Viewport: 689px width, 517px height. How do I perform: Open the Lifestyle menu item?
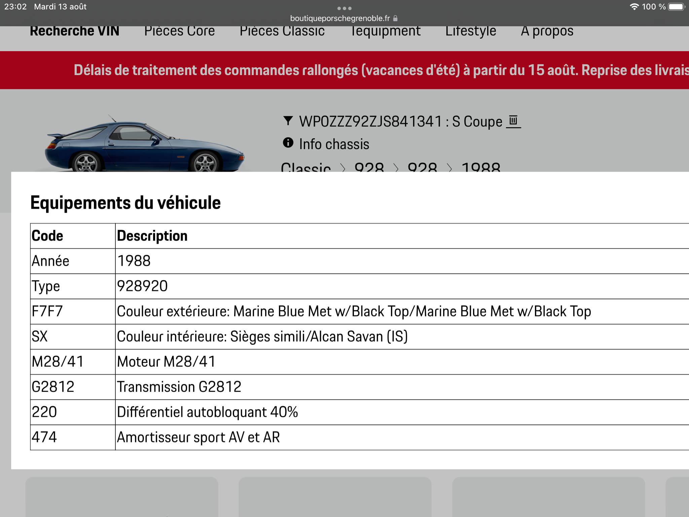[471, 32]
